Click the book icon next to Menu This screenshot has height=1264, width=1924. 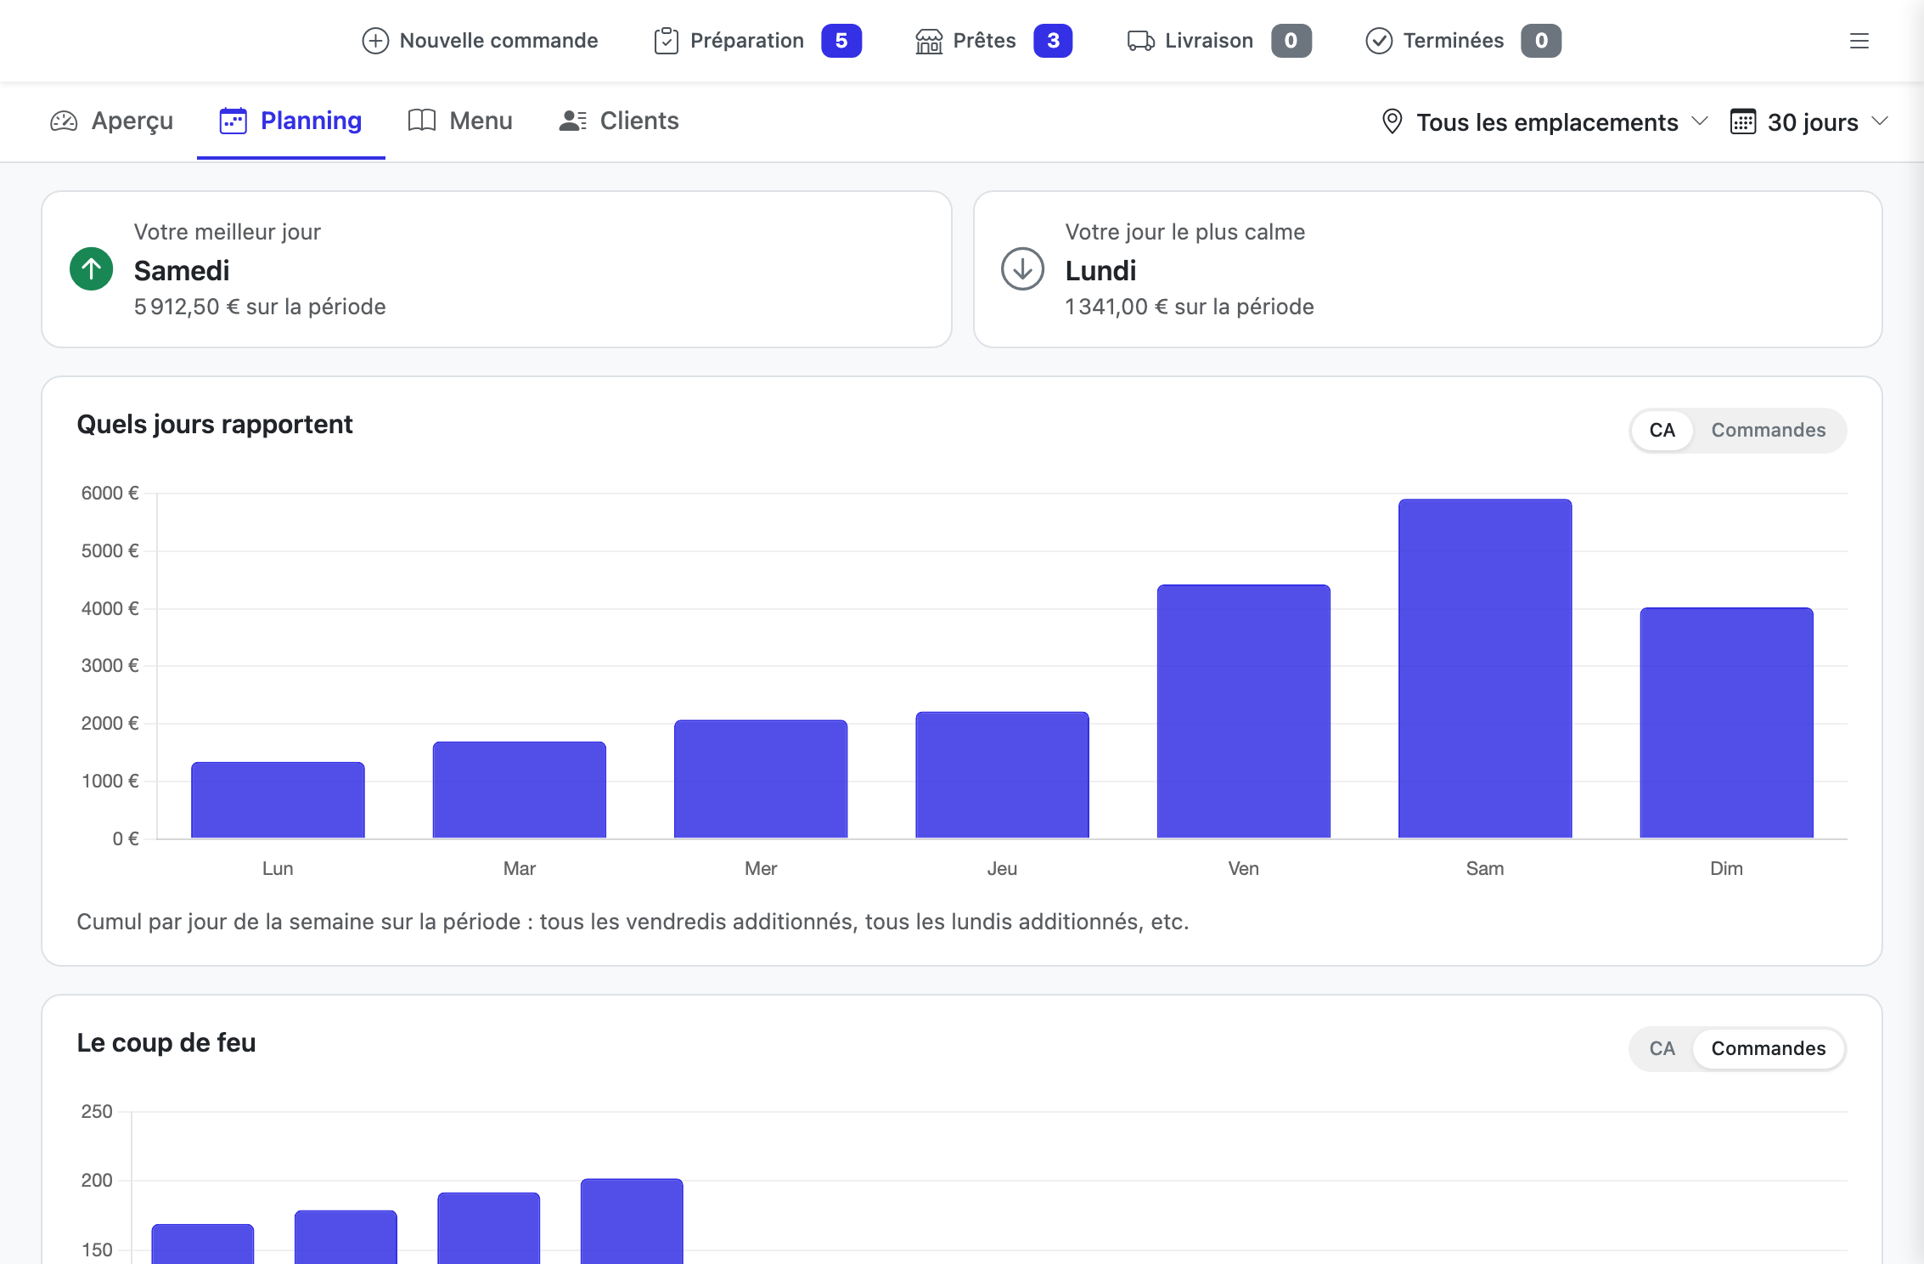(422, 121)
